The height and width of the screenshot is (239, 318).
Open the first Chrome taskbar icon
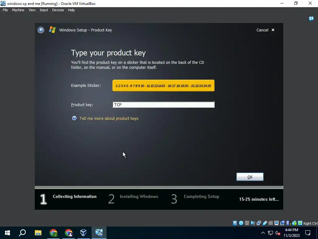(53, 233)
